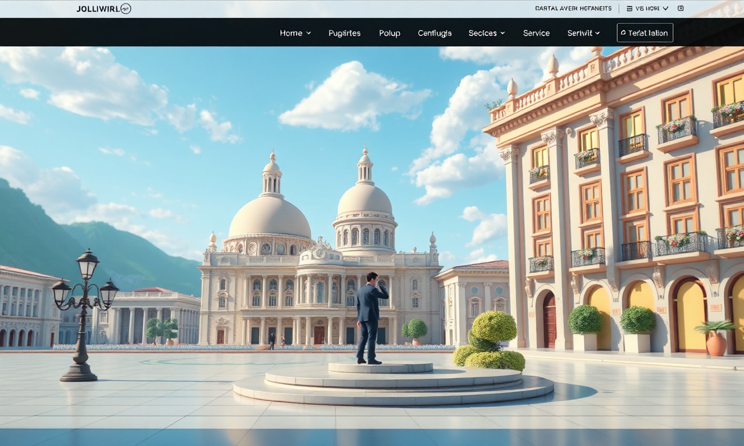Click the circular logo badge beside JOLLIWIRL
The height and width of the screenshot is (446, 744).
pos(125,9)
